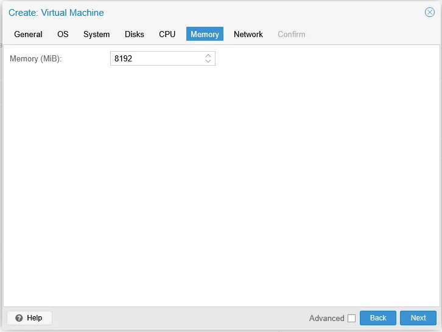Open Help documentation button
The width and height of the screenshot is (442, 332).
29,318
